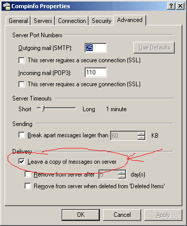Check Remove from server after days
Viewport: 187px width, 226px height.
click(x=28, y=174)
